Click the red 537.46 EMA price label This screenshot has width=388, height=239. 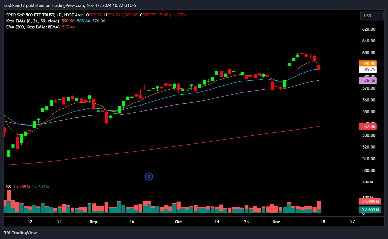(x=368, y=126)
